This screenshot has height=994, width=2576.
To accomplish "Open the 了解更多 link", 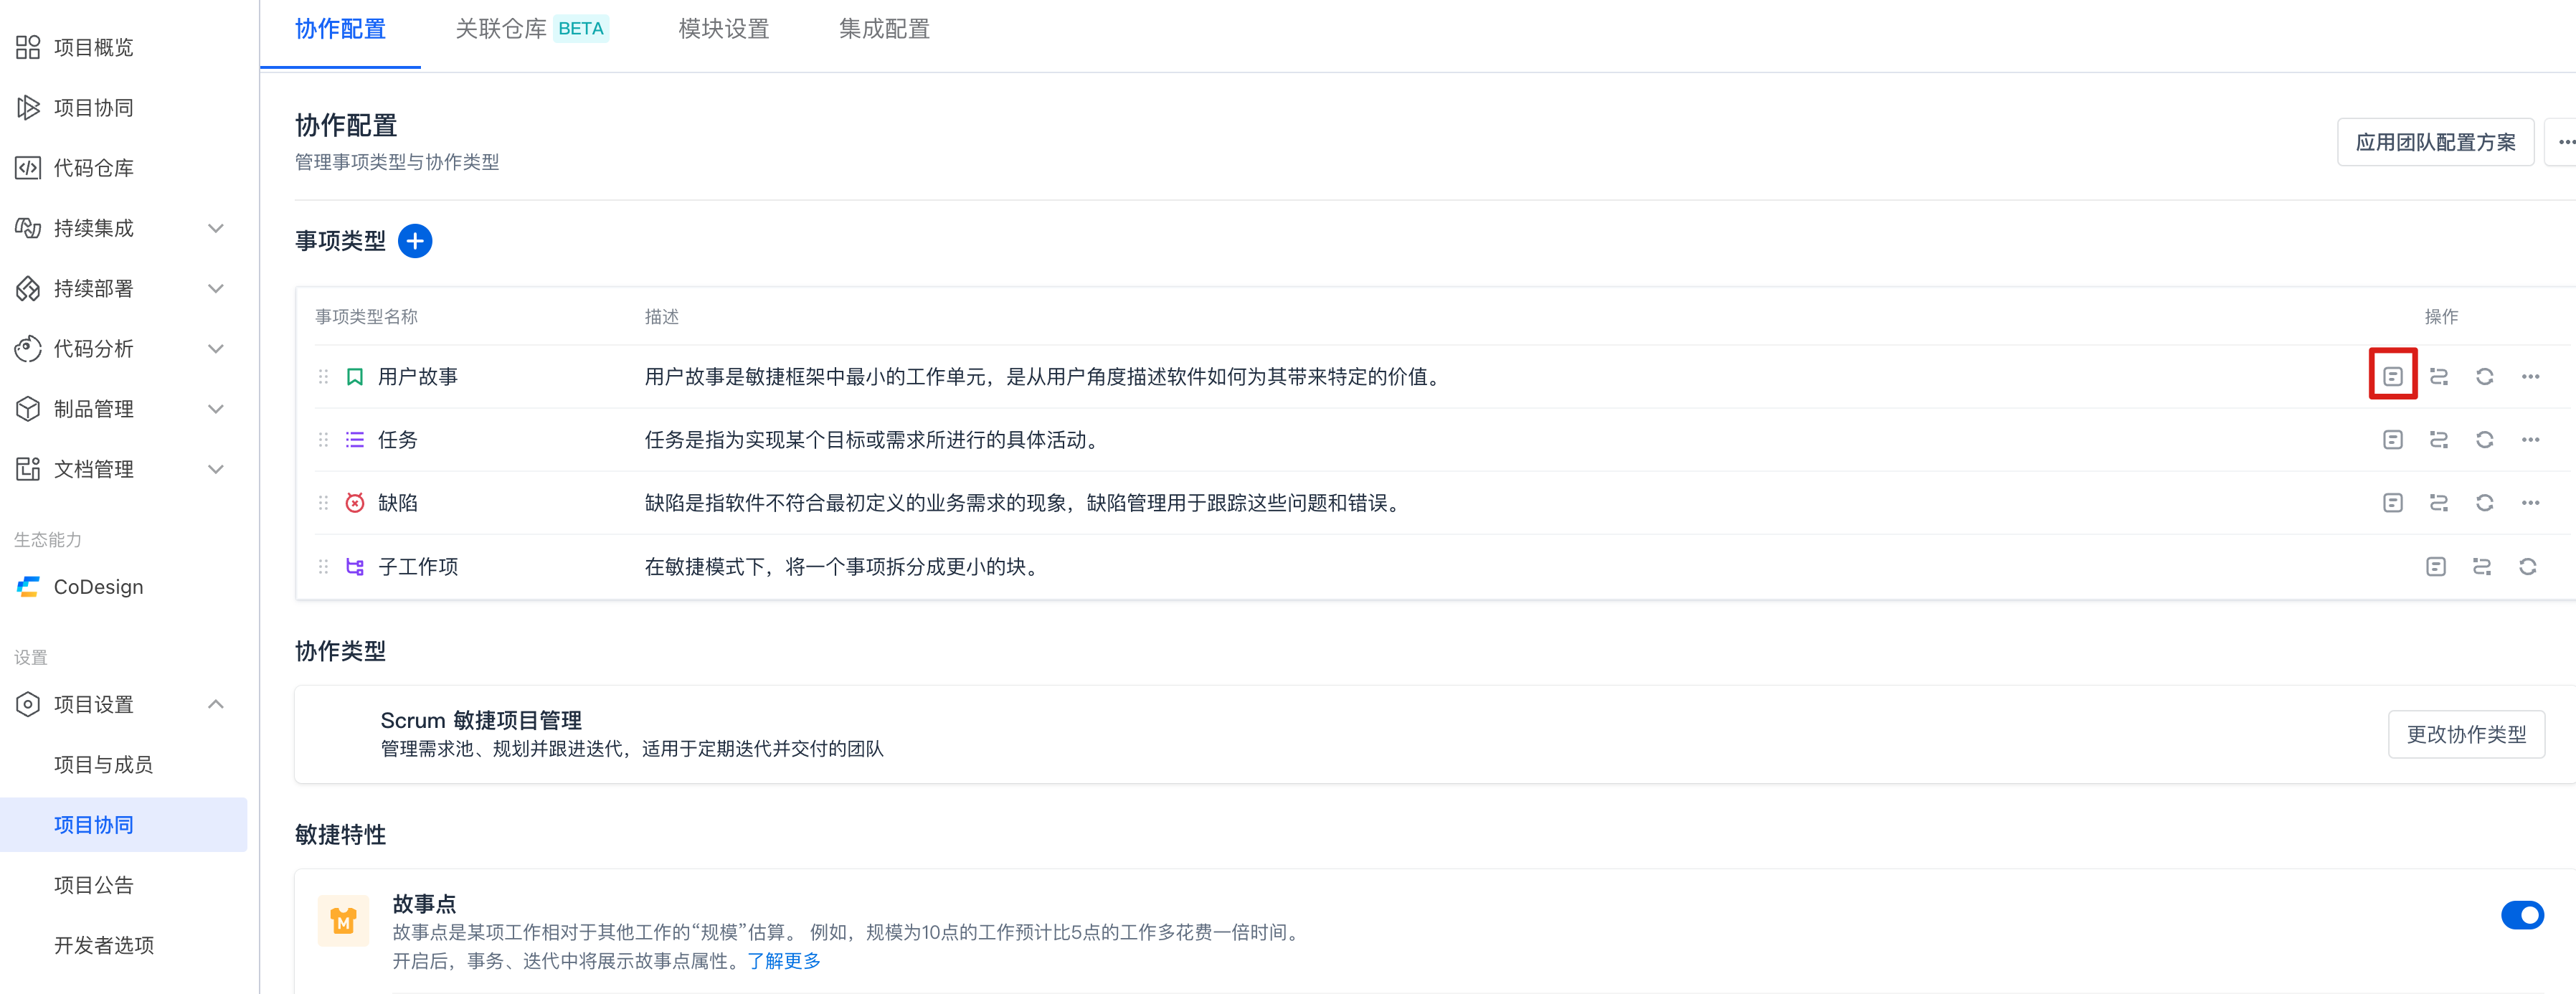I will tap(783, 961).
